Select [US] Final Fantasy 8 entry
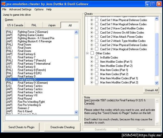This screenshot has width=163, height=138. (40, 67)
